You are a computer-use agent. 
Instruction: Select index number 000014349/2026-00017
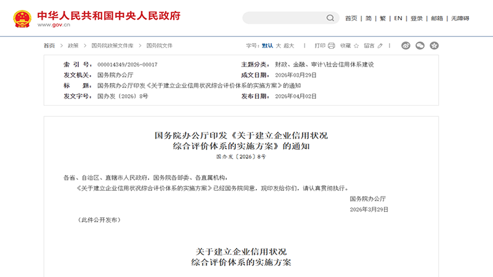(x=128, y=65)
